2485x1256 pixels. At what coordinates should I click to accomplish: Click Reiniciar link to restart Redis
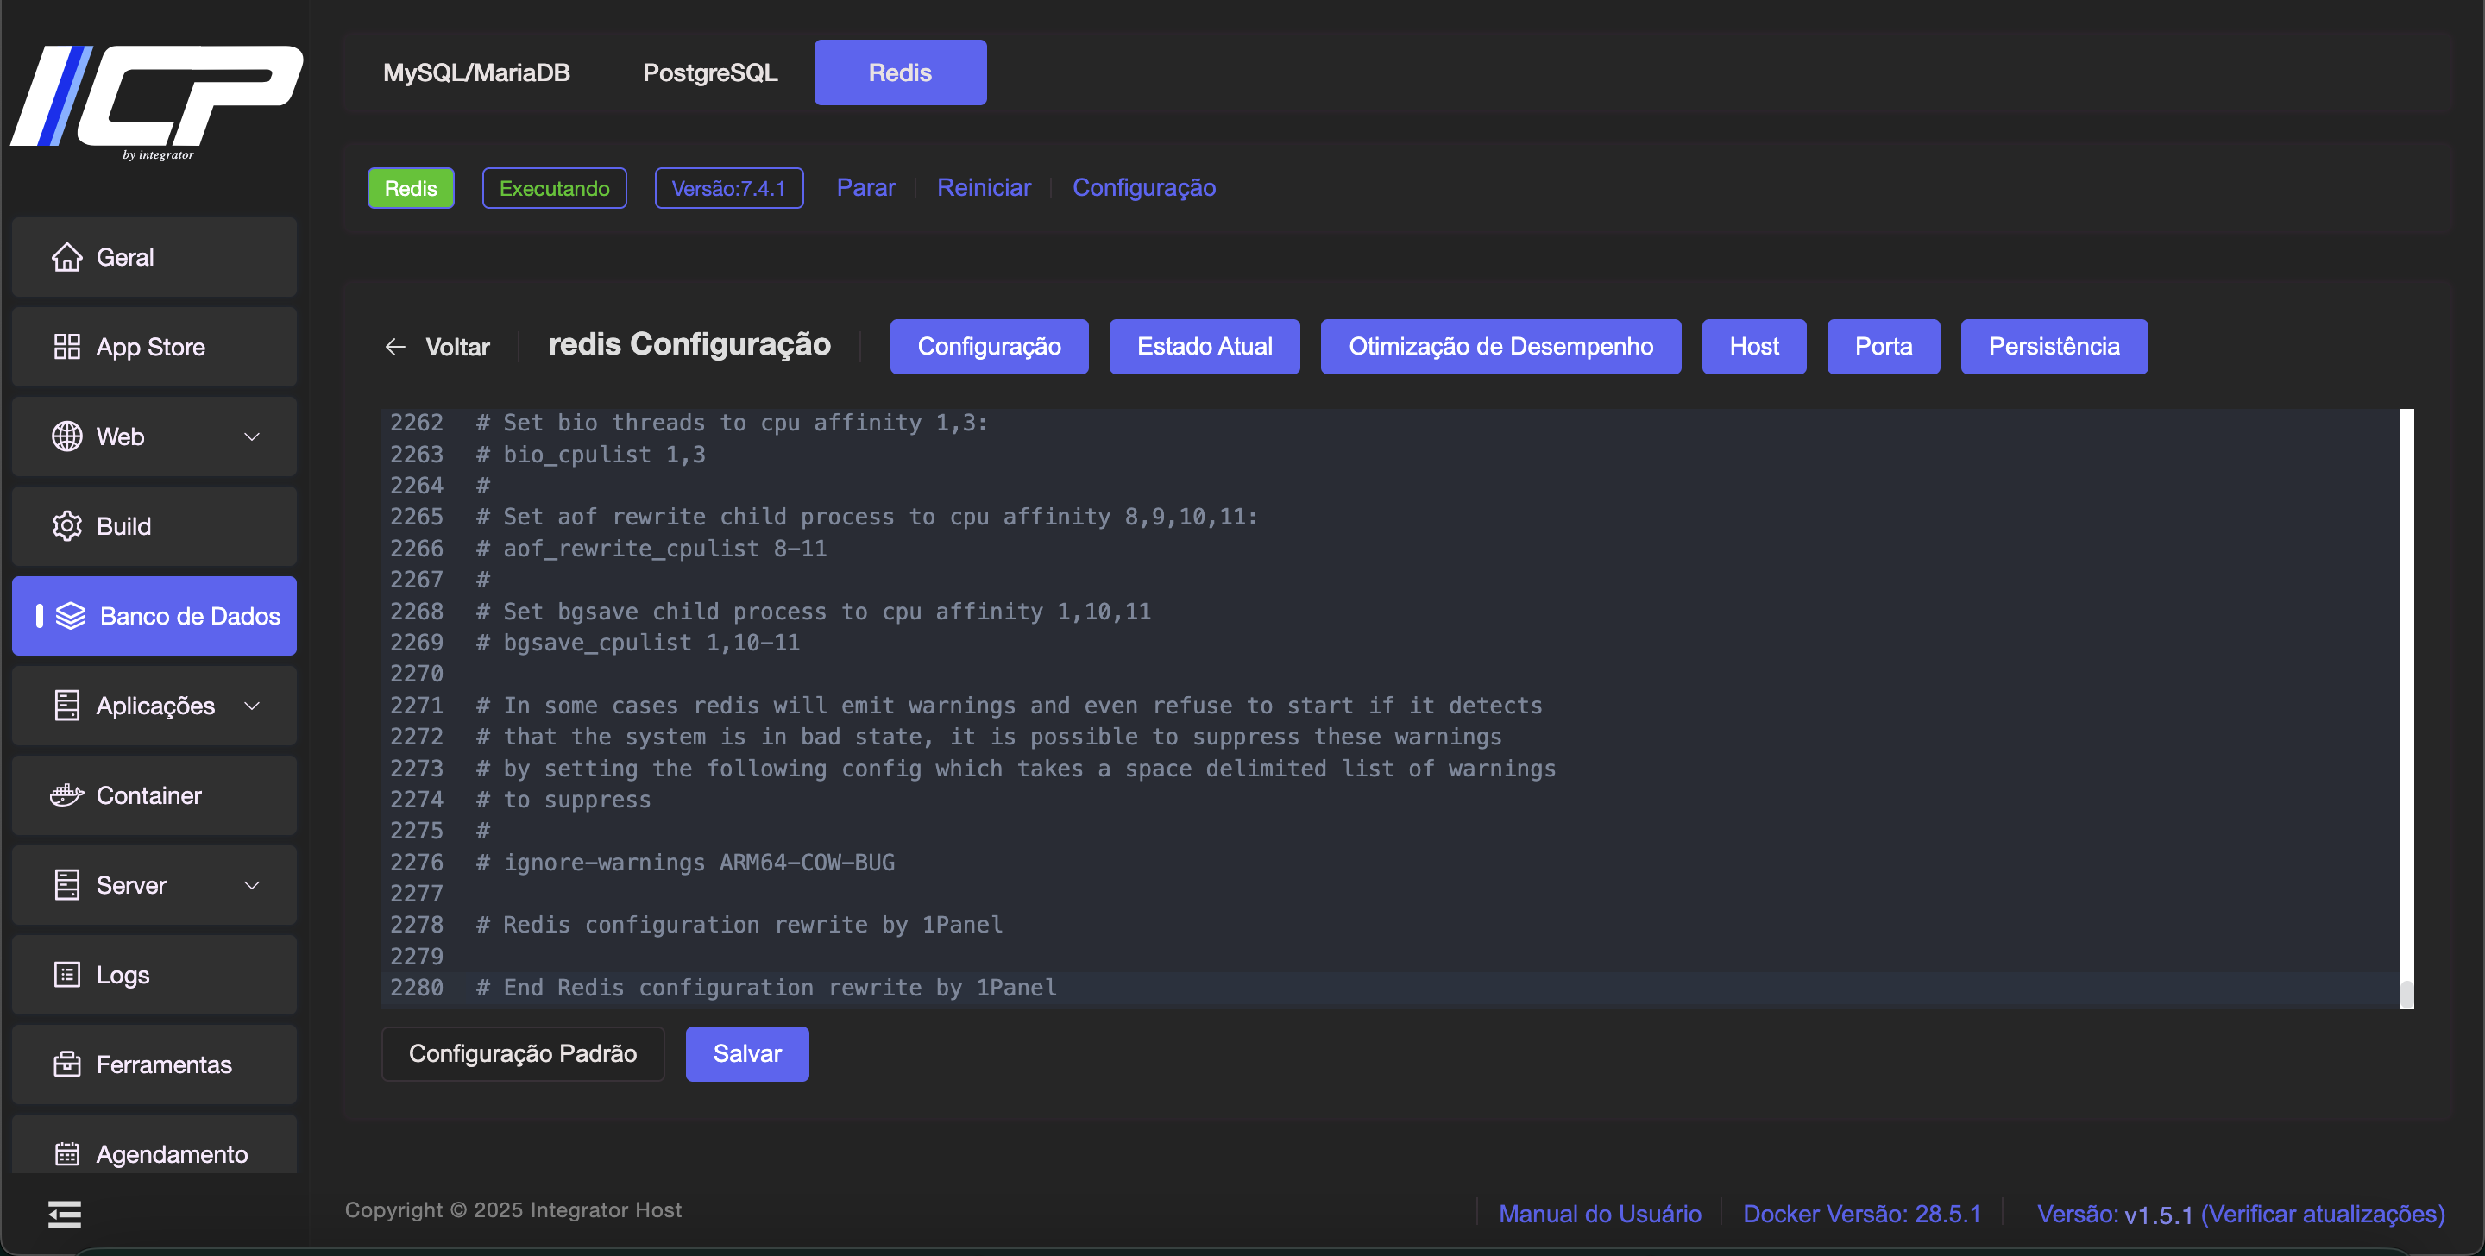[983, 188]
